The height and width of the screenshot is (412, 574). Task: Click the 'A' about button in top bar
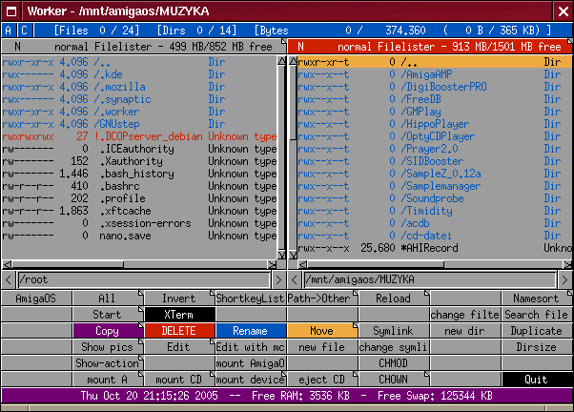click(x=9, y=30)
